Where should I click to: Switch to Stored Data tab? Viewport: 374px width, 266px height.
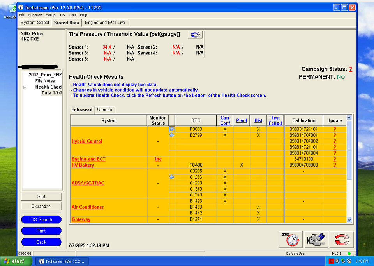click(66, 23)
